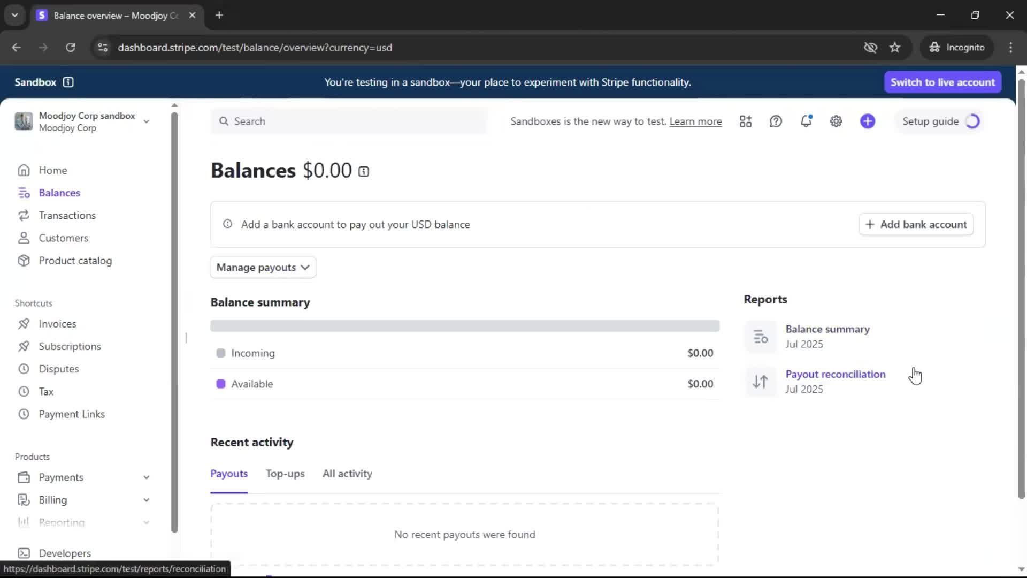Open the Learn more link
The height and width of the screenshot is (578, 1027).
coord(695,121)
